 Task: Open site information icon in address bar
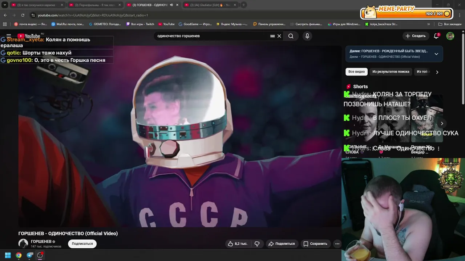pyautogui.click(x=33, y=15)
